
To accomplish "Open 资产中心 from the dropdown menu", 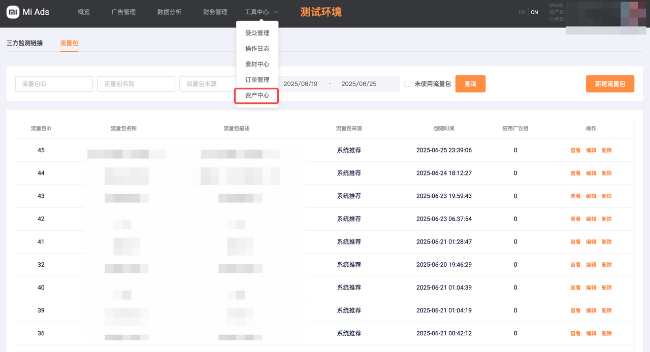I will [x=257, y=95].
